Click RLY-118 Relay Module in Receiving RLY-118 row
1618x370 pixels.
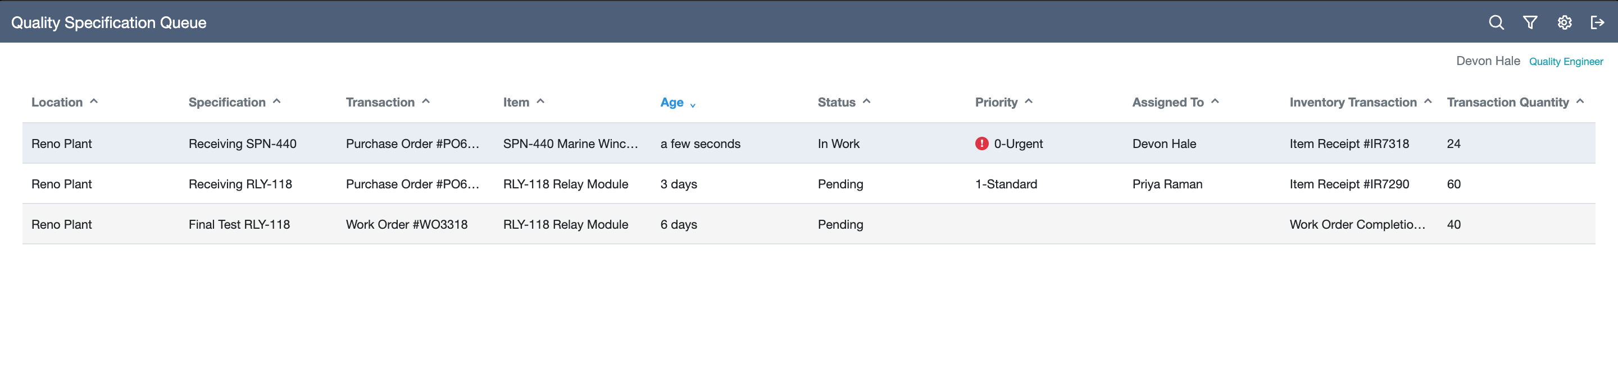(x=565, y=184)
